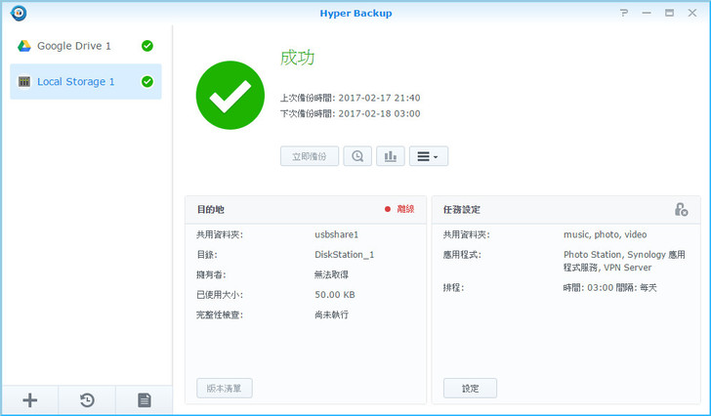Click the 50.00 KB used size value
This screenshot has width=711, height=416.
click(335, 295)
